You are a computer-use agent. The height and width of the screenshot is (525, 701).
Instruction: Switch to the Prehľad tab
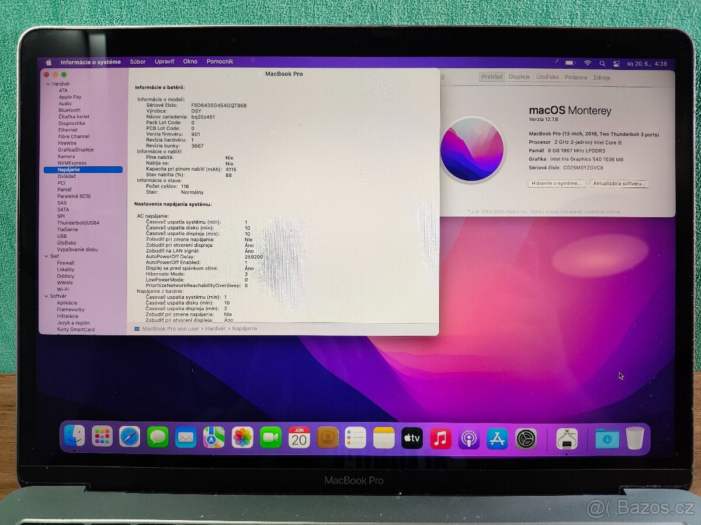click(492, 76)
